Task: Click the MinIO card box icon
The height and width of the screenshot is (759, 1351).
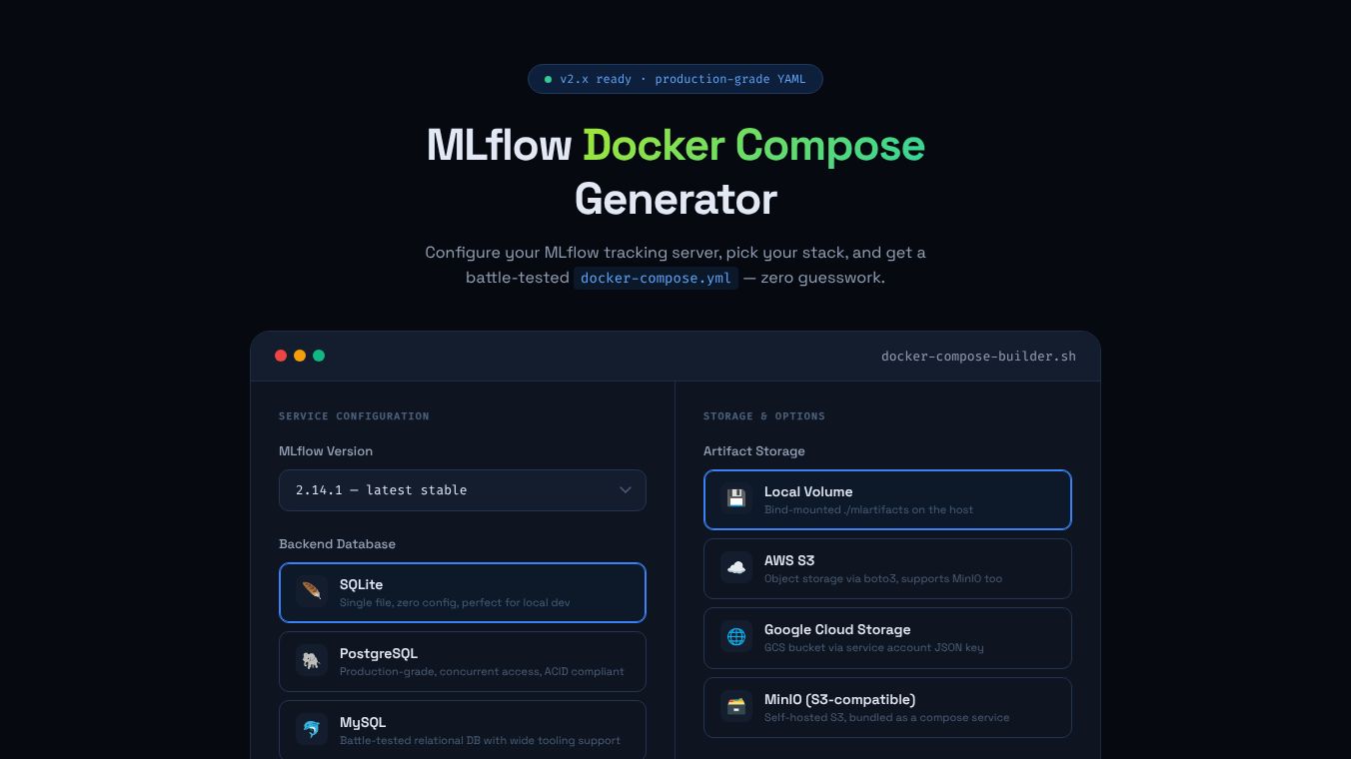Action: pyautogui.click(x=736, y=706)
